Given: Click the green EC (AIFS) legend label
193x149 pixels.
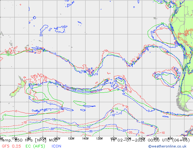Looking at the screenshot, I should 35,146.
